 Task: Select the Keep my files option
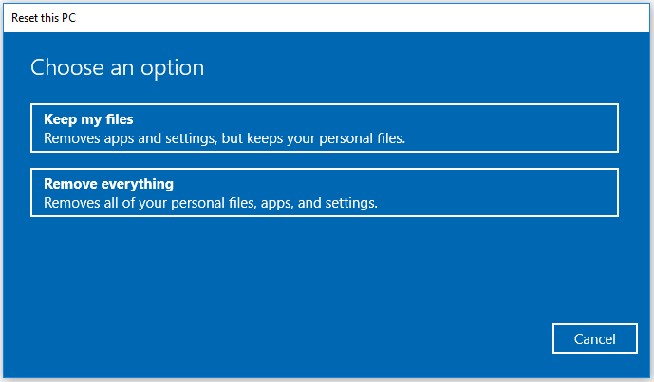click(x=324, y=128)
